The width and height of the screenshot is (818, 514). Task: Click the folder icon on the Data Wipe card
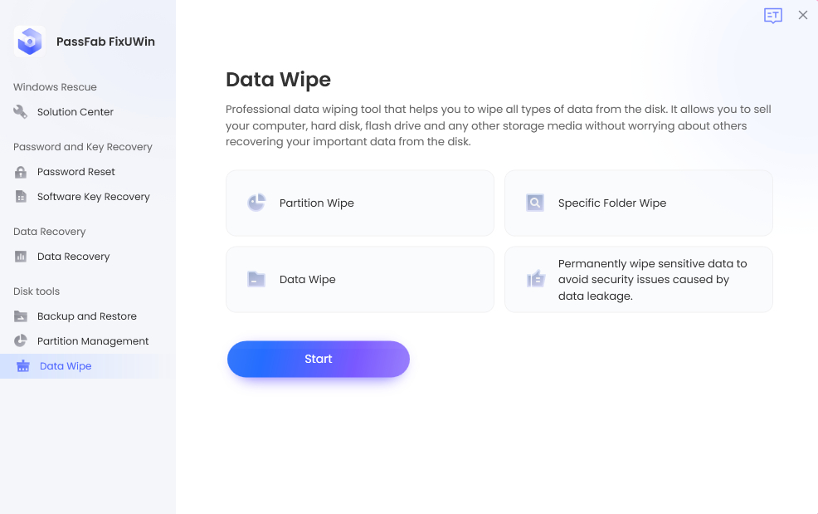pos(256,279)
